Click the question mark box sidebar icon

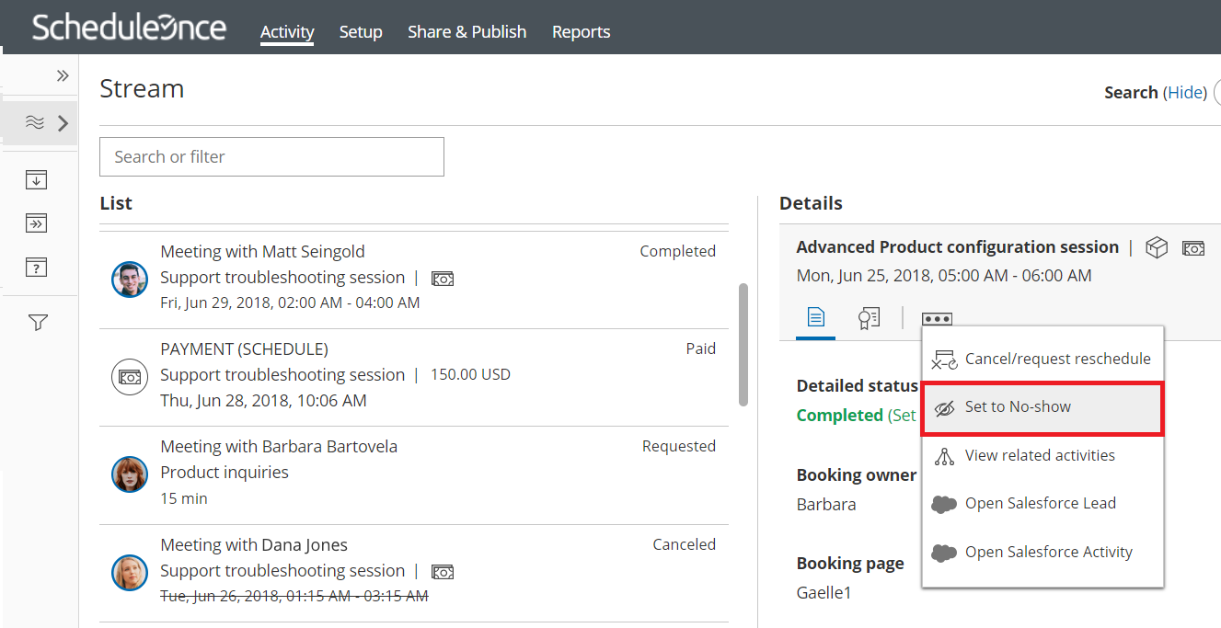[x=37, y=268]
